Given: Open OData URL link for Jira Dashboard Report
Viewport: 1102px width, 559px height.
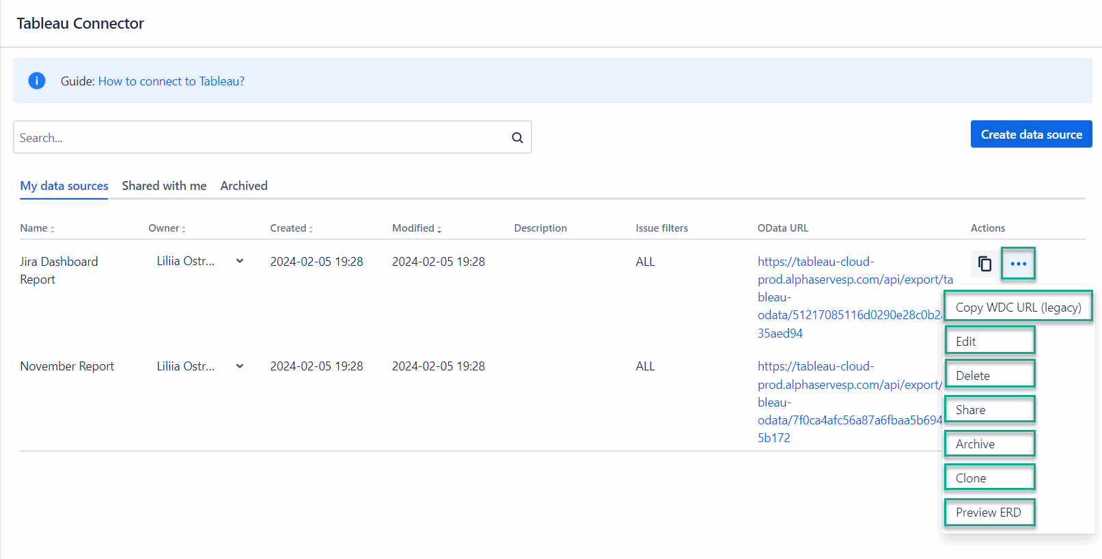Looking at the screenshot, I should (x=854, y=297).
